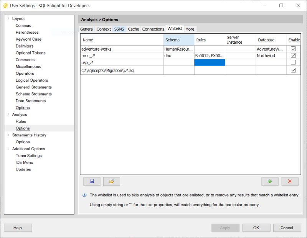This screenshot has height=238, width=307.
Task: Open Team Settings
Action: point(29,156)
